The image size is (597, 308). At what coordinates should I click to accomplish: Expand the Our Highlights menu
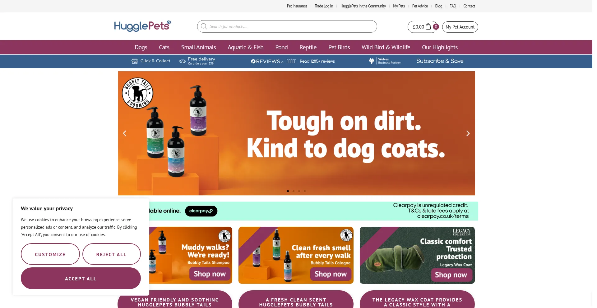440,47
